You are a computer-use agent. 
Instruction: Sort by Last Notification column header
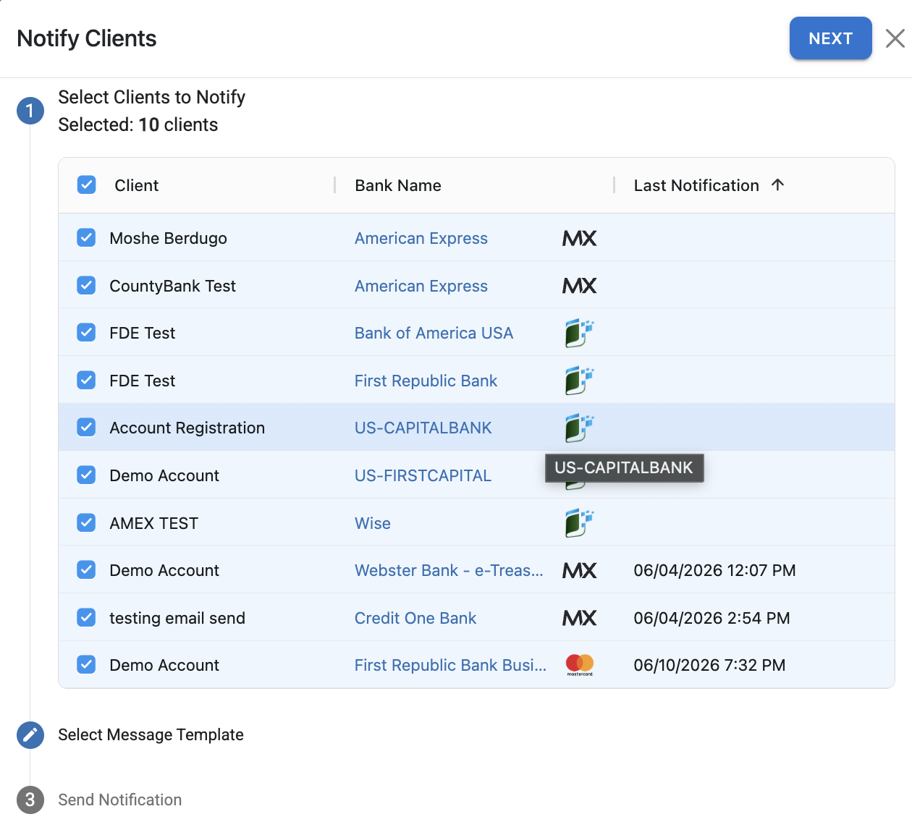coord(696,185)
